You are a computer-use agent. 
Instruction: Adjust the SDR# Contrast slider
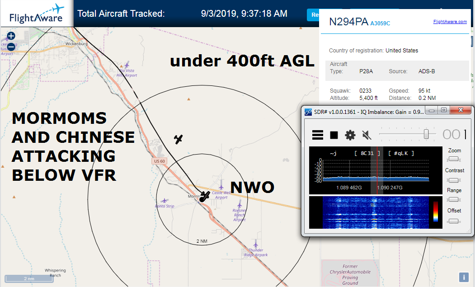[453, 180]
